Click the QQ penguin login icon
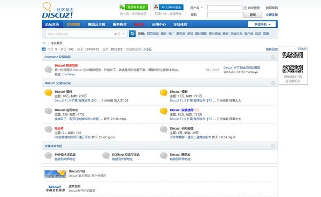321x197 pixels. coord(156,7)
